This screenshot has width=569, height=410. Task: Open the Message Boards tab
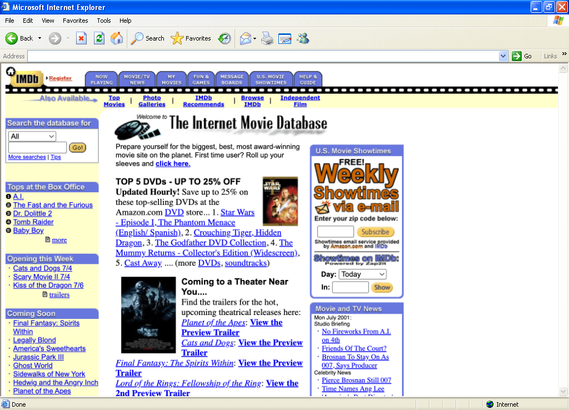(x=232, y=79)
